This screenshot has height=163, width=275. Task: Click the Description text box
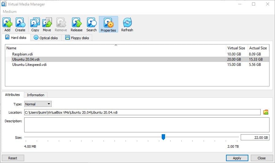pos(146,125)
